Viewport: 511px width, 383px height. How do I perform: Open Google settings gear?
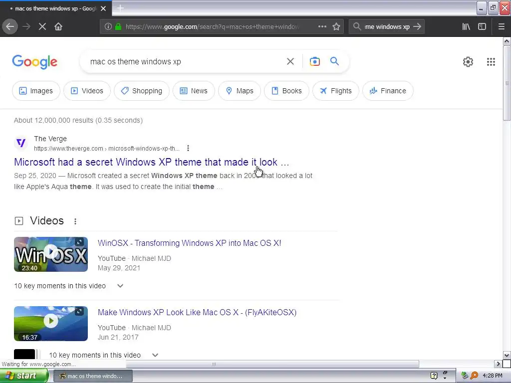click(468, 62)
